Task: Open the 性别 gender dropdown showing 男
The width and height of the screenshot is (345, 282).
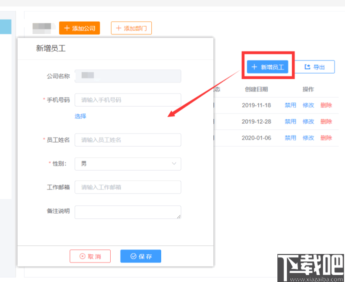Action: (x=128, y=164)
